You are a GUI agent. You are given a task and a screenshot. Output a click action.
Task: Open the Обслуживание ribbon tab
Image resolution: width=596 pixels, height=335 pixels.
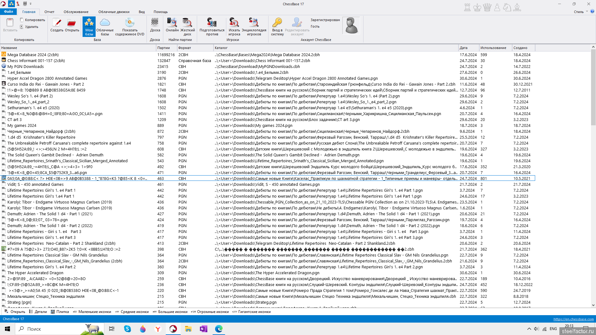[x=76, y=12]
